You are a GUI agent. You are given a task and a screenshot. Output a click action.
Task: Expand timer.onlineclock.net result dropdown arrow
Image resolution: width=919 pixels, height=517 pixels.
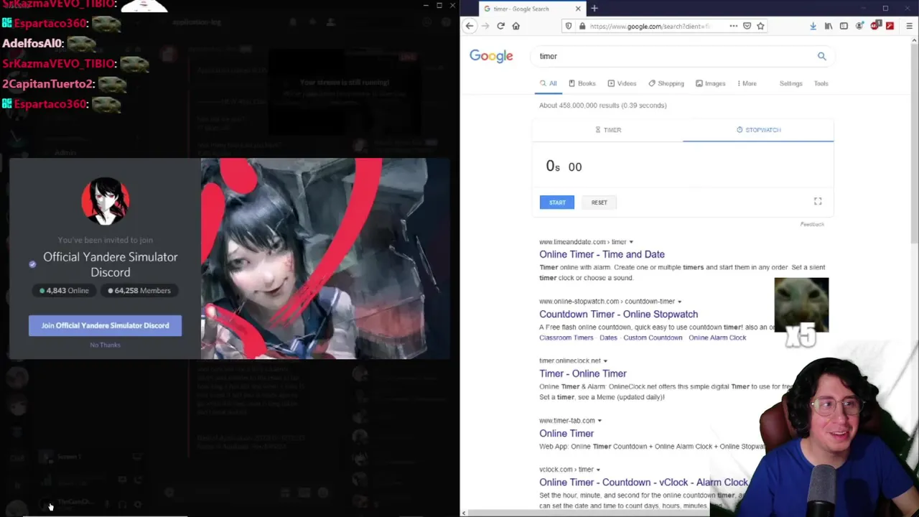point(605,361)
